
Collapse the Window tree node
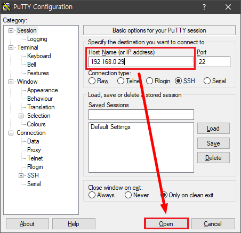pos(11,82)
